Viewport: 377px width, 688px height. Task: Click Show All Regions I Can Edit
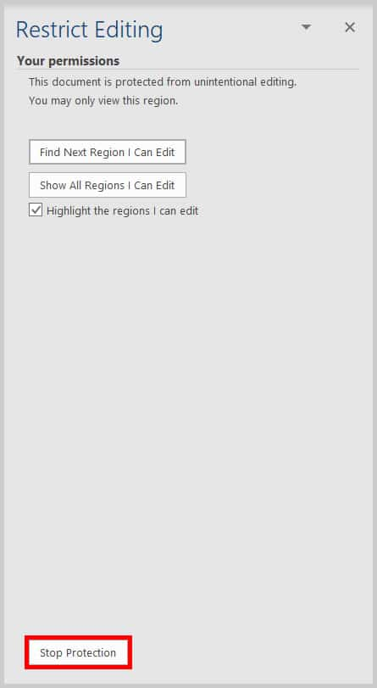point(108,185)
